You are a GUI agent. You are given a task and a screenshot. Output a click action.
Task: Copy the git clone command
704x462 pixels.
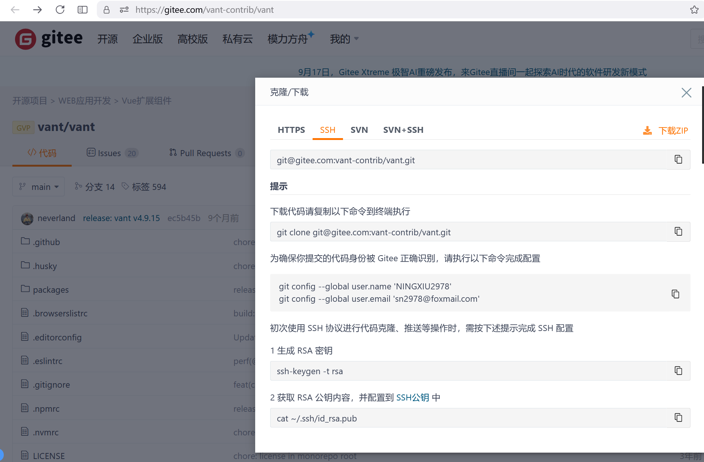pyautogui.click(x=678, y=232)
